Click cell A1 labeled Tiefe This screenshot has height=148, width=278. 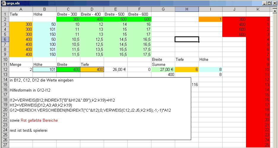pos(21,14)
